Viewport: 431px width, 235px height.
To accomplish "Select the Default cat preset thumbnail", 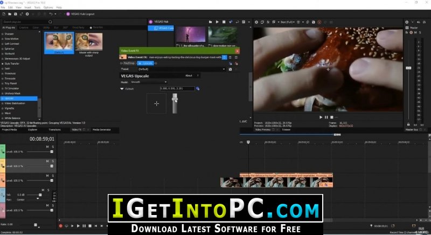I will pos(59,43).
